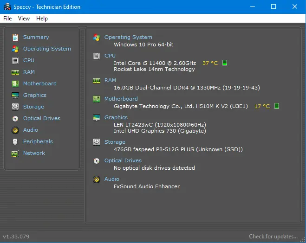Click Rocket Lake 14nm Technology text
Image resolution: width=306 pixels, height=243 pixels.
(154, 70)
